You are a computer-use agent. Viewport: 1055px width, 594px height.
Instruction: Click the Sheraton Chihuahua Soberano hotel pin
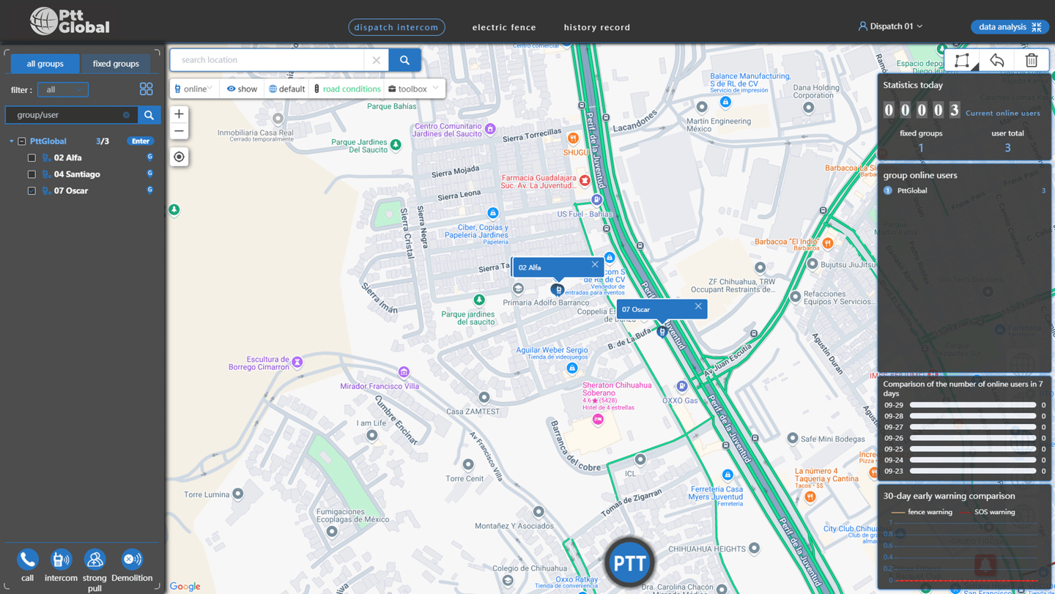pyautogui.click(x=599, y=419)
